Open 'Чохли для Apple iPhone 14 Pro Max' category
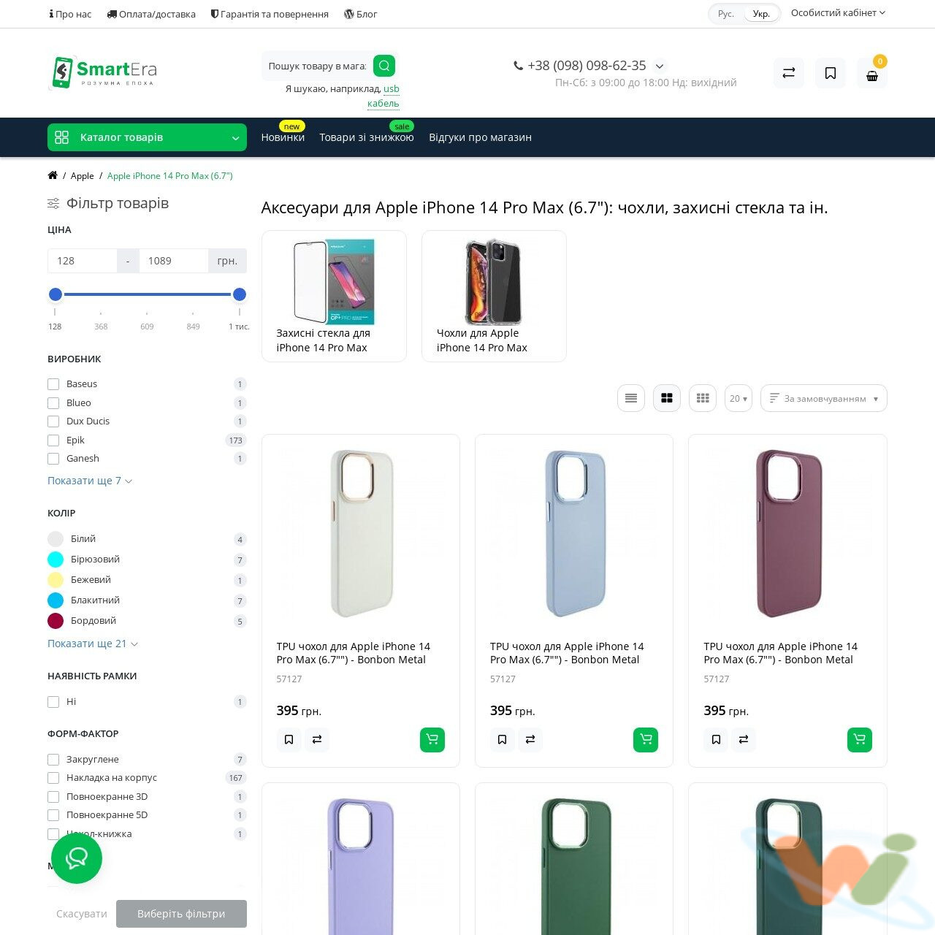Viewport: 935px width, 935px height. [x=494, y=296]
